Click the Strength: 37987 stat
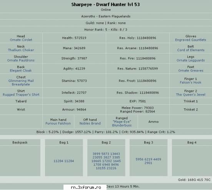212x190 pixels. coord(74,58)
